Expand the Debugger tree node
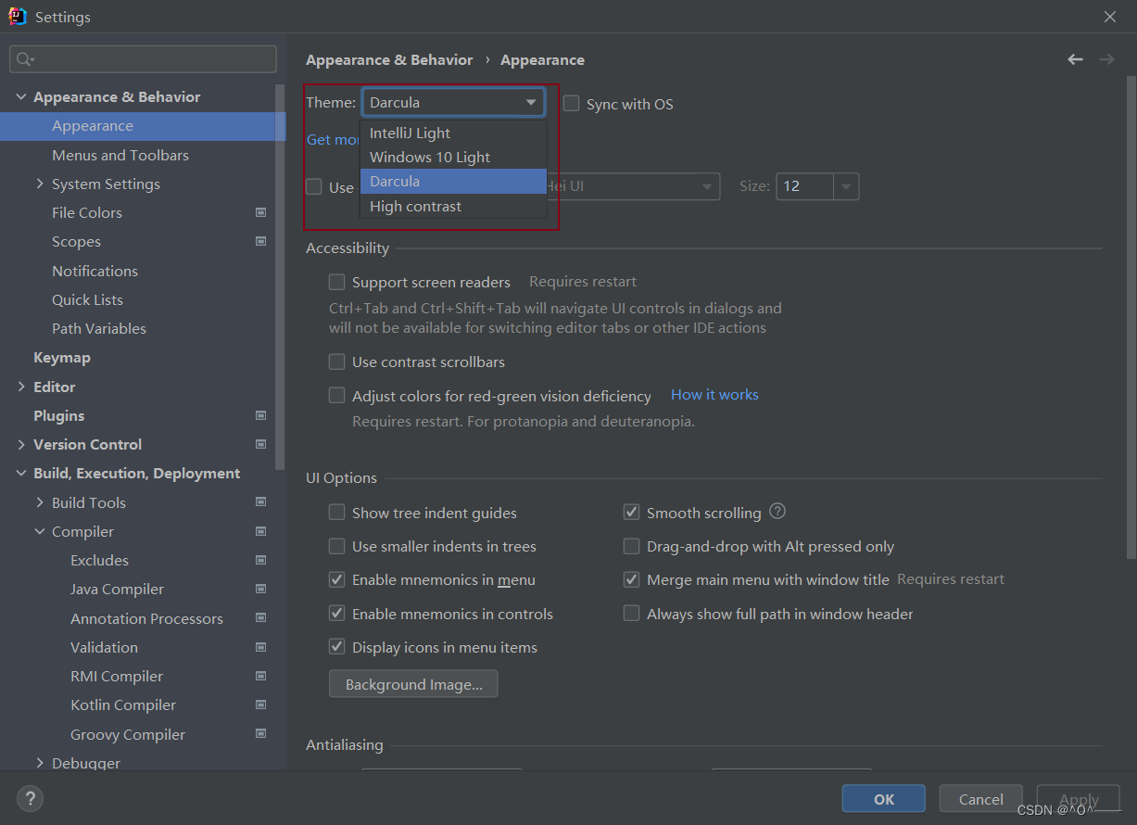This screenshot has height=825, width=1137. pyautogui.click(x=40, y=763)
